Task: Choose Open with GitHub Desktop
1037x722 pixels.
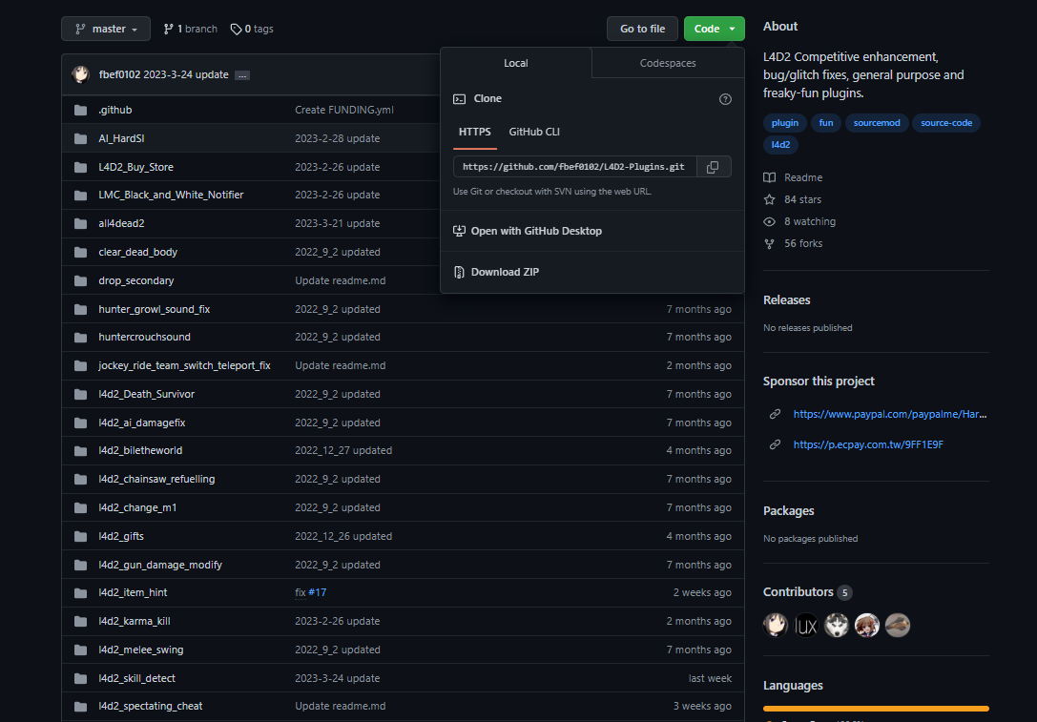Action: (528, 231)
